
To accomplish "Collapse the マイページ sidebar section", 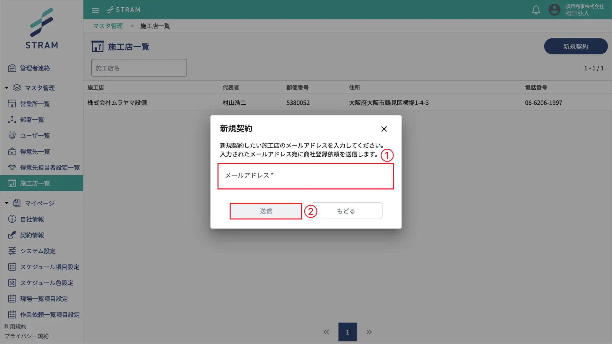I will (6, 203).
